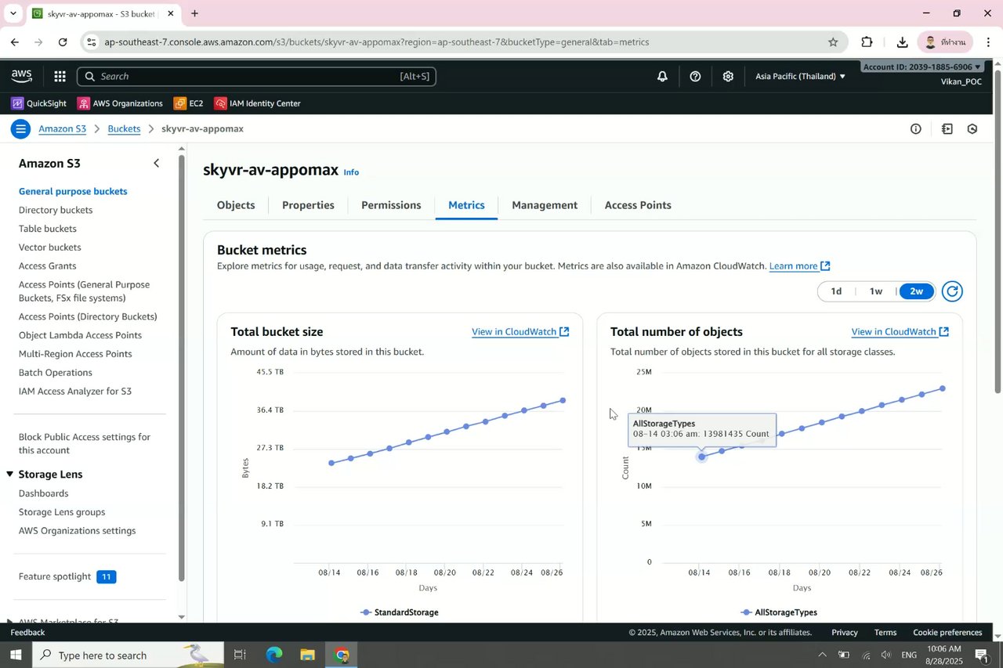Viewport: 1003px width, 668px height.
Task: Toggle AllStorageTypes legend series
Action: click(779, 612)
